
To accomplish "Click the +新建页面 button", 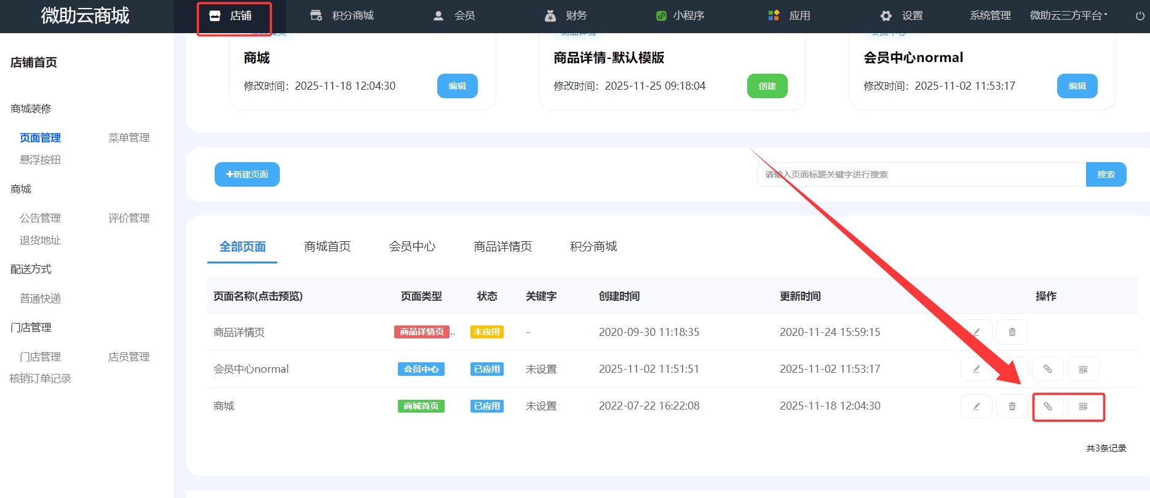I will (x=247, y=174).
